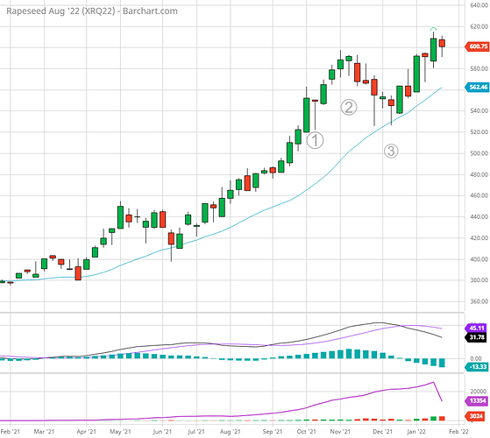Click the purple open interest line peak
This screenshot has width=490, height=438.
[433, 382]
